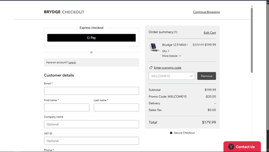Open the Log in link
Screen dimensions: 269x152
(x=72, y=62)
